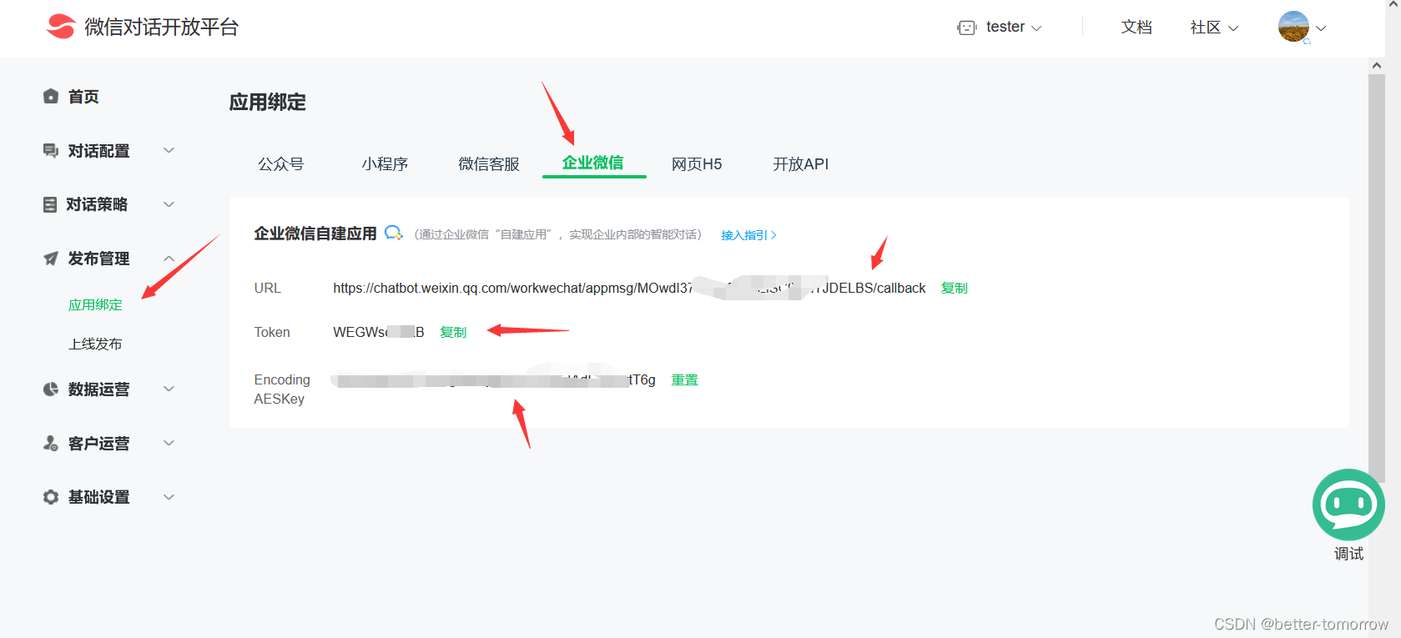Switch to the 公众号 tab
This screenshot has width=1401, height=638.
point(281,164)
